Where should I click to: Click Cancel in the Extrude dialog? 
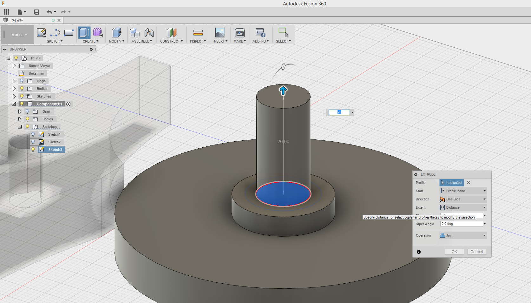coord(476,252)
